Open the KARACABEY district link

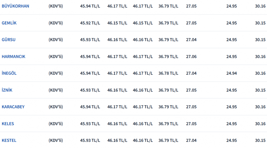[13, 107]
